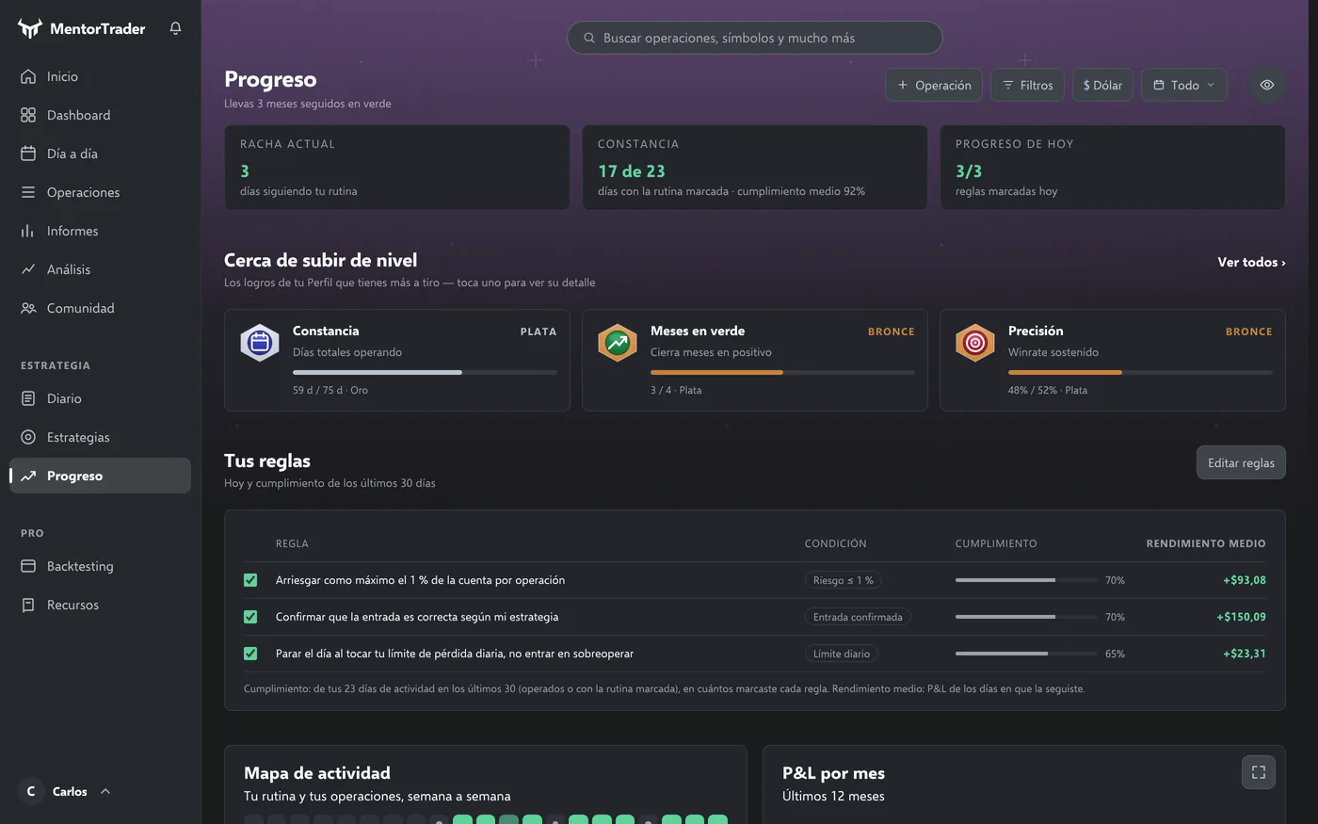This screenshot has width=1318, height=824.
Task: Click the Constancia 59 d / 75 d progress bar
Action: point(425,372)
